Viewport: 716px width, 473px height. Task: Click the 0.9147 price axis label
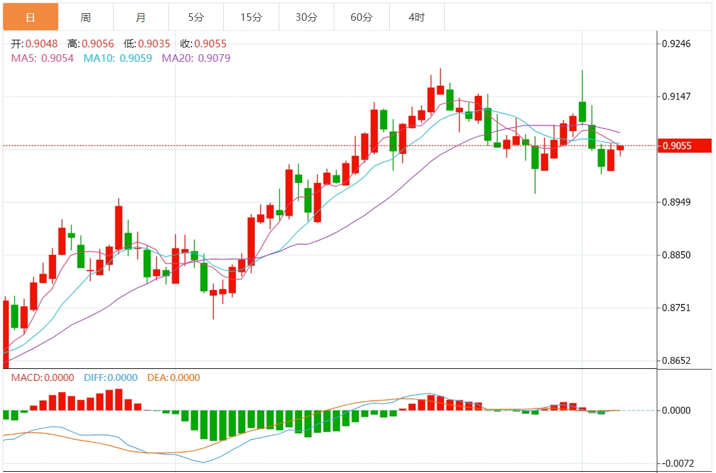pyautogui.click(x=676, y=96)
